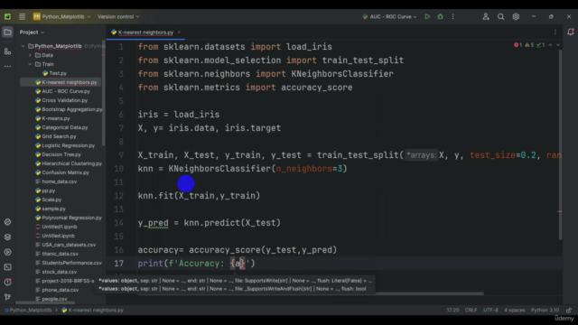
Task: Open notifications bell icon
Action: 571,32
